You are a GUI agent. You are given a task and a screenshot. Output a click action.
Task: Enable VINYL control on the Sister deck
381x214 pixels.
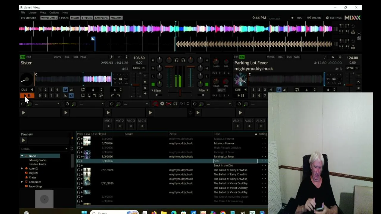coord(57,57)
